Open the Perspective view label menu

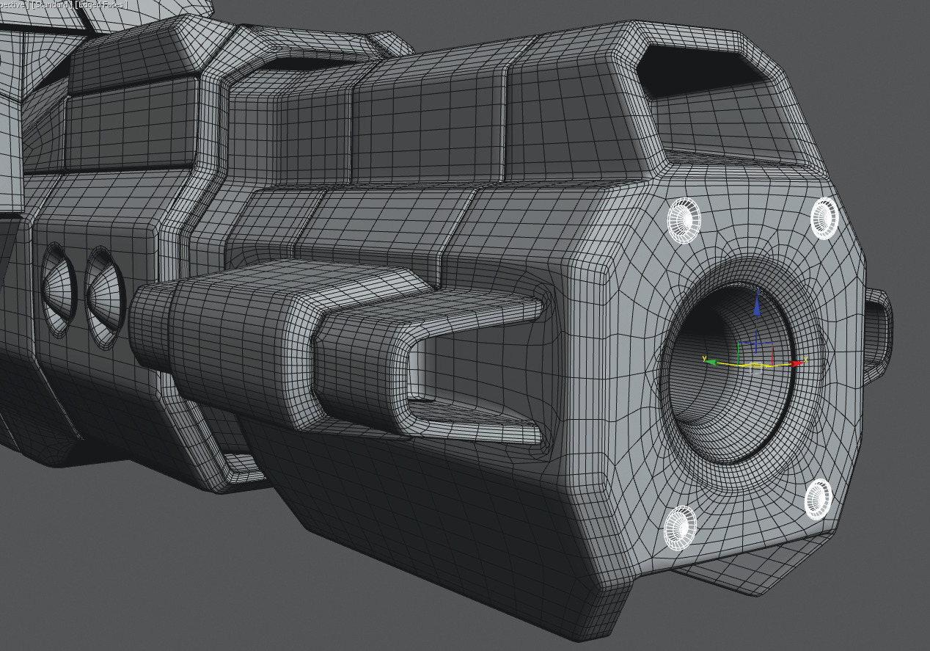(x=14, y=4)
